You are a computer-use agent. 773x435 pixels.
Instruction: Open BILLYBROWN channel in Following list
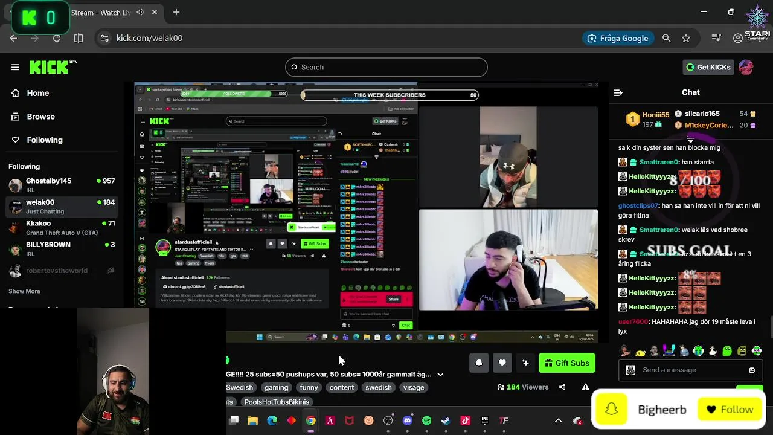coord(62,248)
